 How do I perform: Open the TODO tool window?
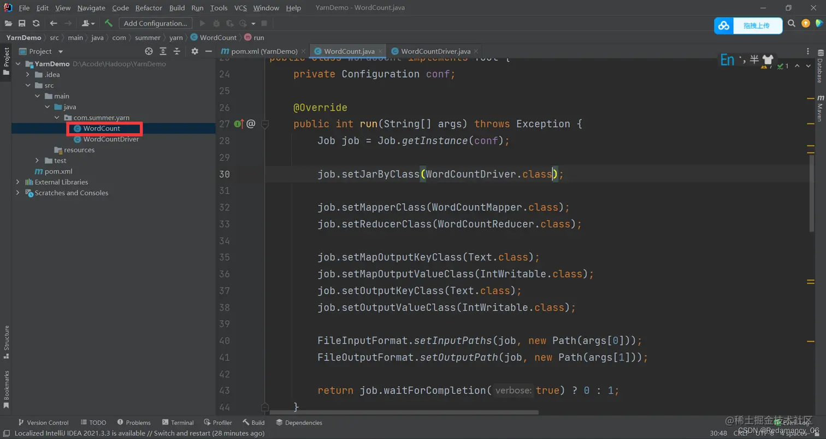pyautogui.click(x=93, y=423)
